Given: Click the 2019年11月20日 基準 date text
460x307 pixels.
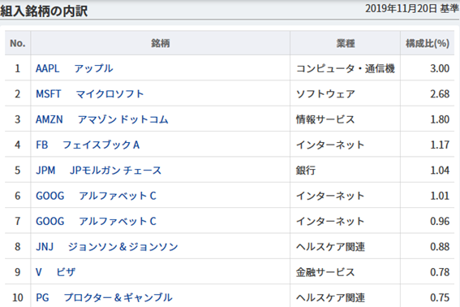Looking at the screenshot, I should click(412, 8).
